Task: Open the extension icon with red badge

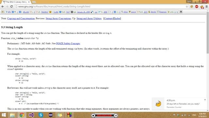Action: [202, 7]
